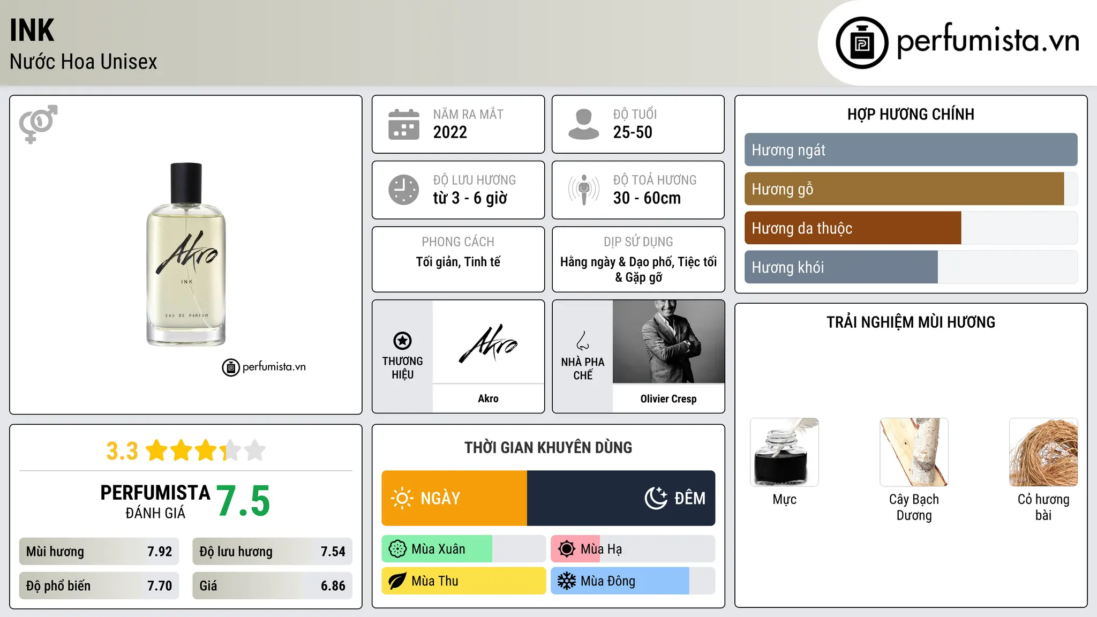
Task: Click the age range 25-50 value
Action: [x=633, y=132]
